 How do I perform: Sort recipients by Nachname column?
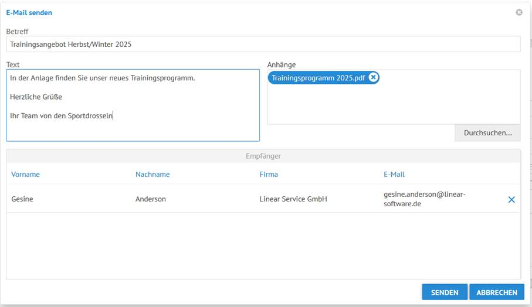(153, 174)
